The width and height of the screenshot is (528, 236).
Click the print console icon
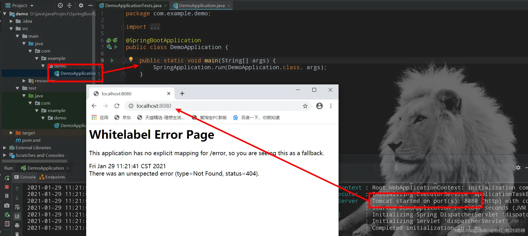tap(17, 226)
